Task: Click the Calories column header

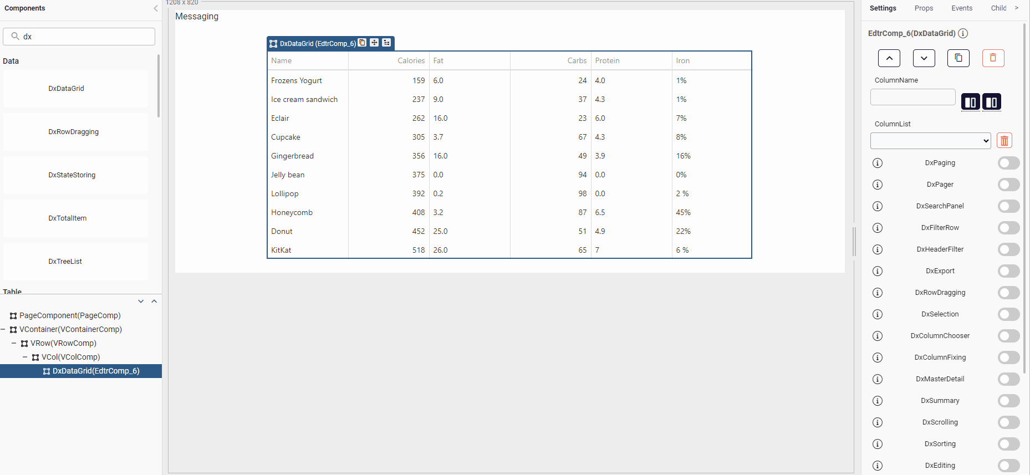Action: pos(389,61)
